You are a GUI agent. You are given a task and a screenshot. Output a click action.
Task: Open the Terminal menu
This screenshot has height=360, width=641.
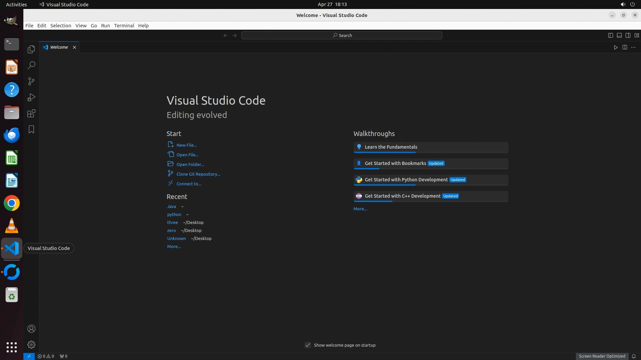124,26
